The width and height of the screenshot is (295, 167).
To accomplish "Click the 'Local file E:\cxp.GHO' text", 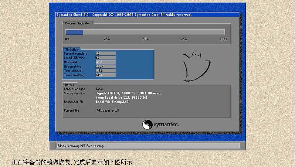I will [x=112, y=102].
